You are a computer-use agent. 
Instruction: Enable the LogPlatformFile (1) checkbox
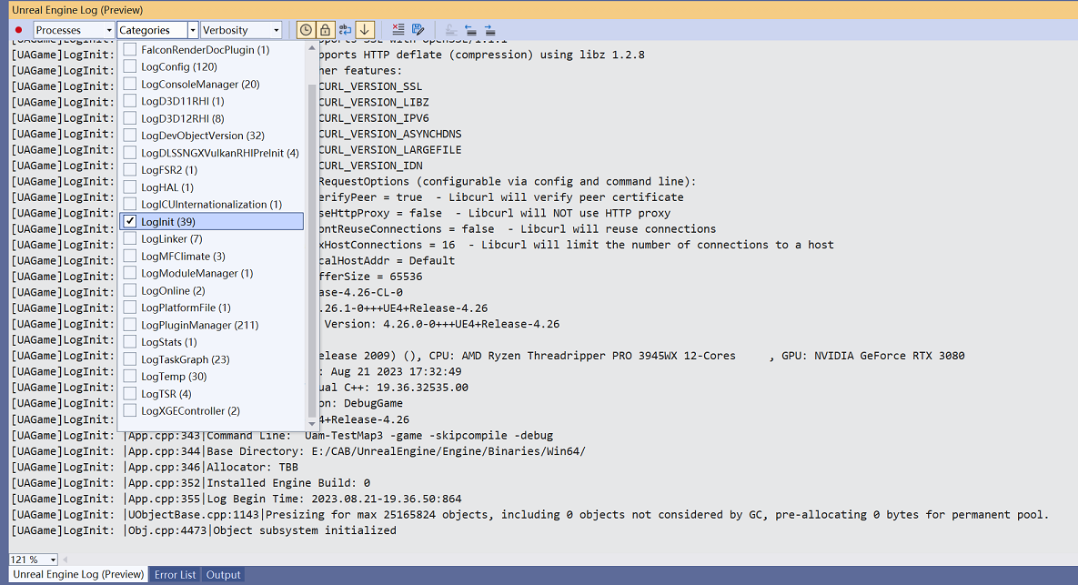(130, 308)
